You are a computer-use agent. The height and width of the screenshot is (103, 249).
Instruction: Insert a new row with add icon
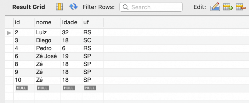point(228,7)
